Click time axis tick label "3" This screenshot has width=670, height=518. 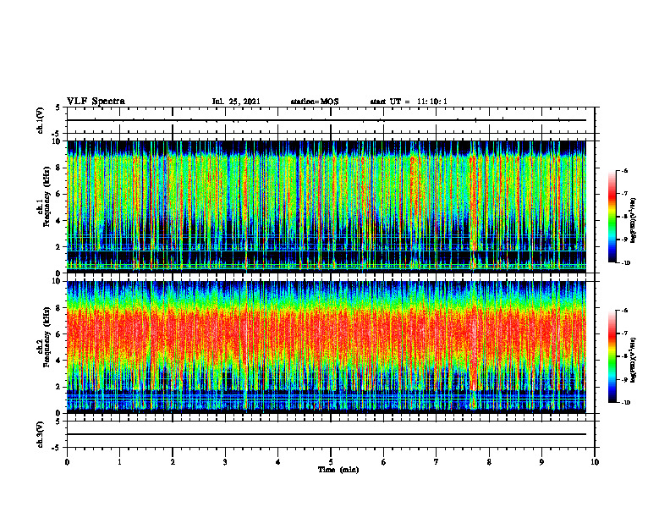point(225,462)
